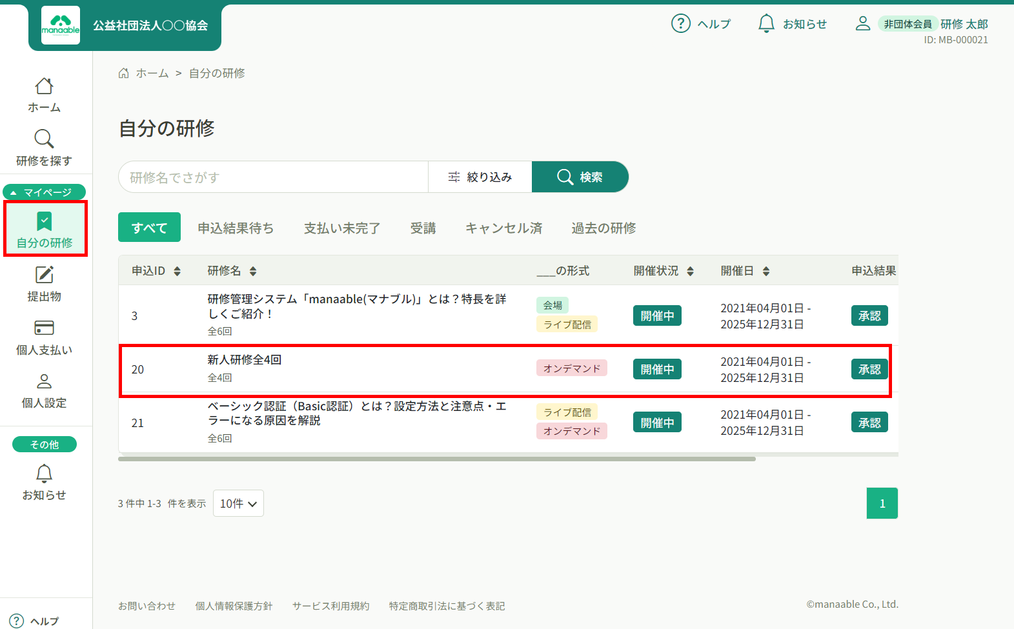Viewport: 1014px width, 629px height.
Task: Click the 研修 太郎 user name
Action: 964,24
